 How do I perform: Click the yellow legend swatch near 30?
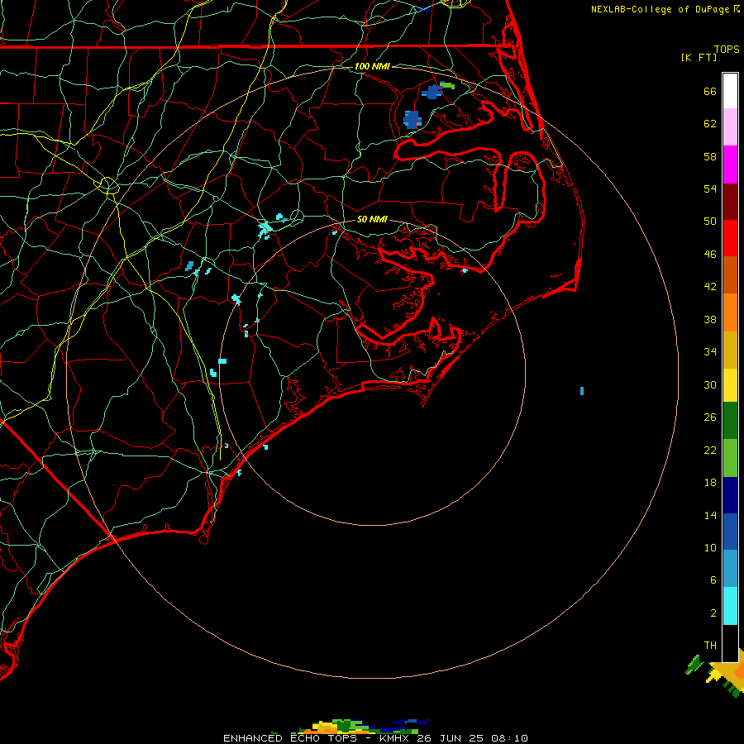tap(730, 385)
